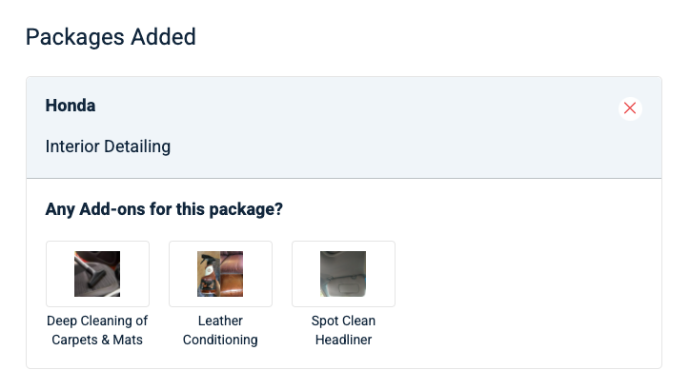This screenshot has width=690, height=390.
Task: Toggle the leather add-on tile
Action: point(220,274)
